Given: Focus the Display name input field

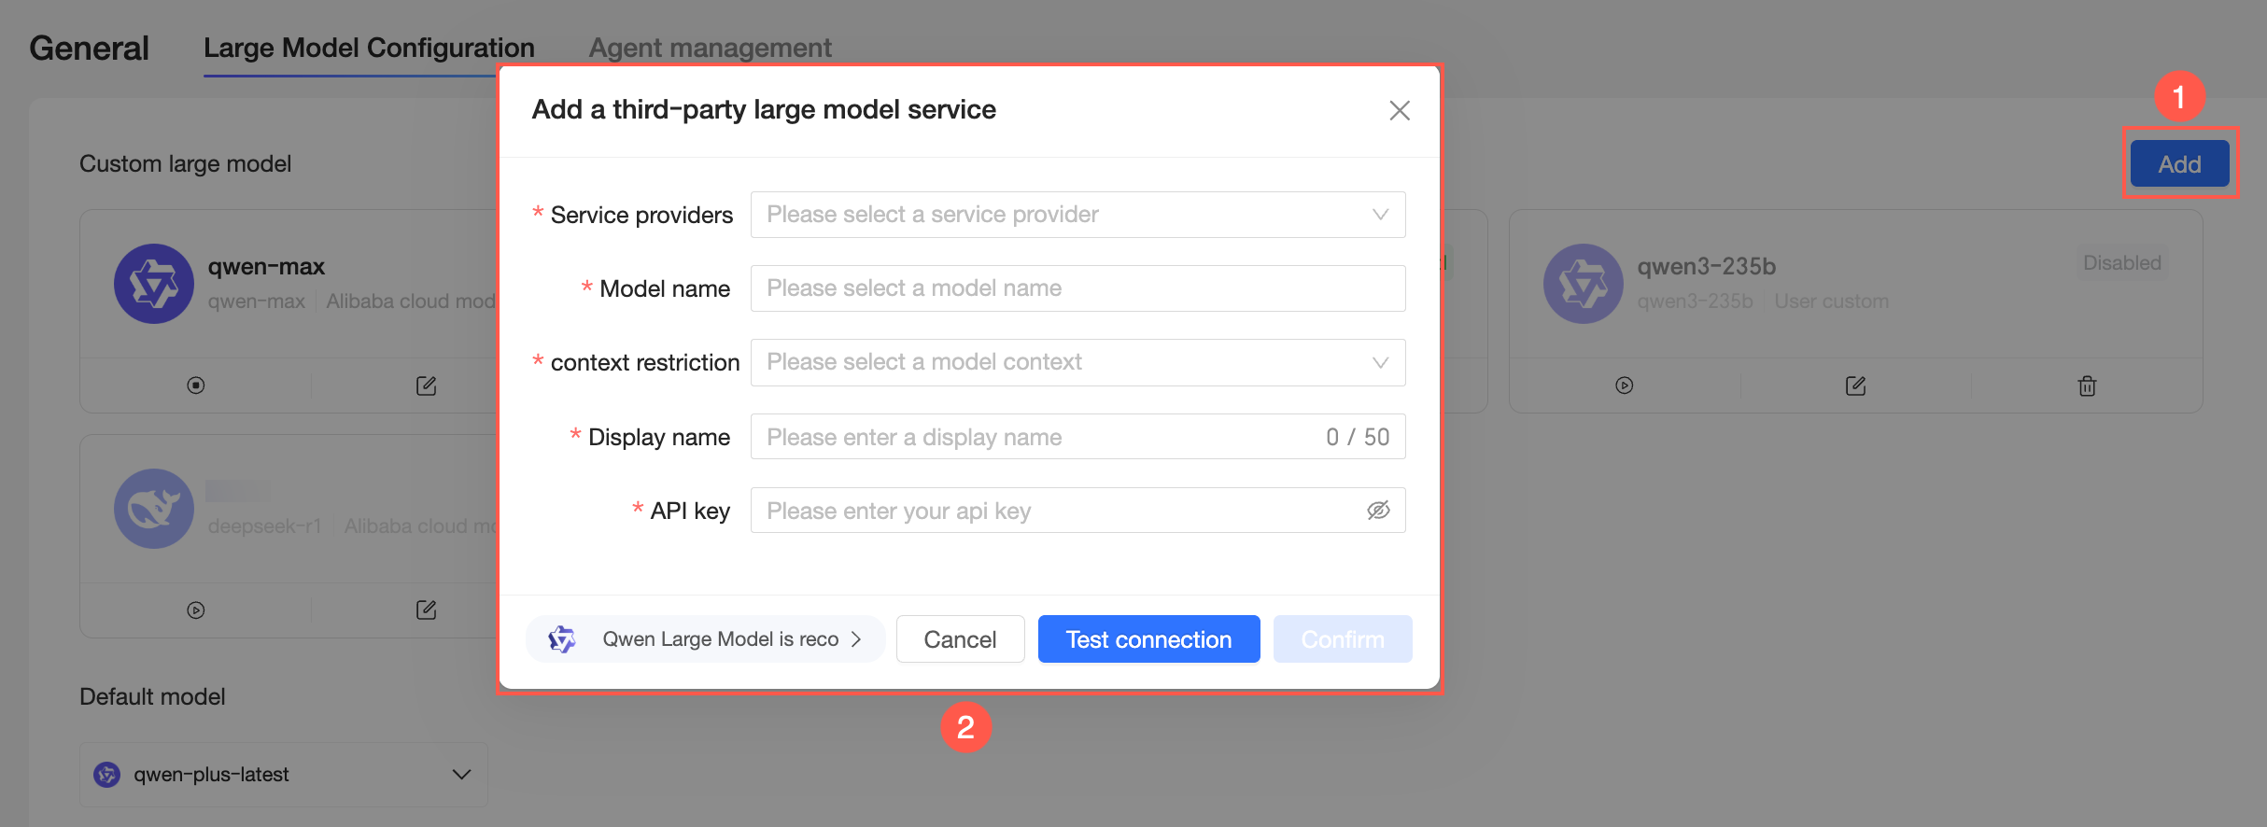Looking at the screenshot, I should point(1036,437).
